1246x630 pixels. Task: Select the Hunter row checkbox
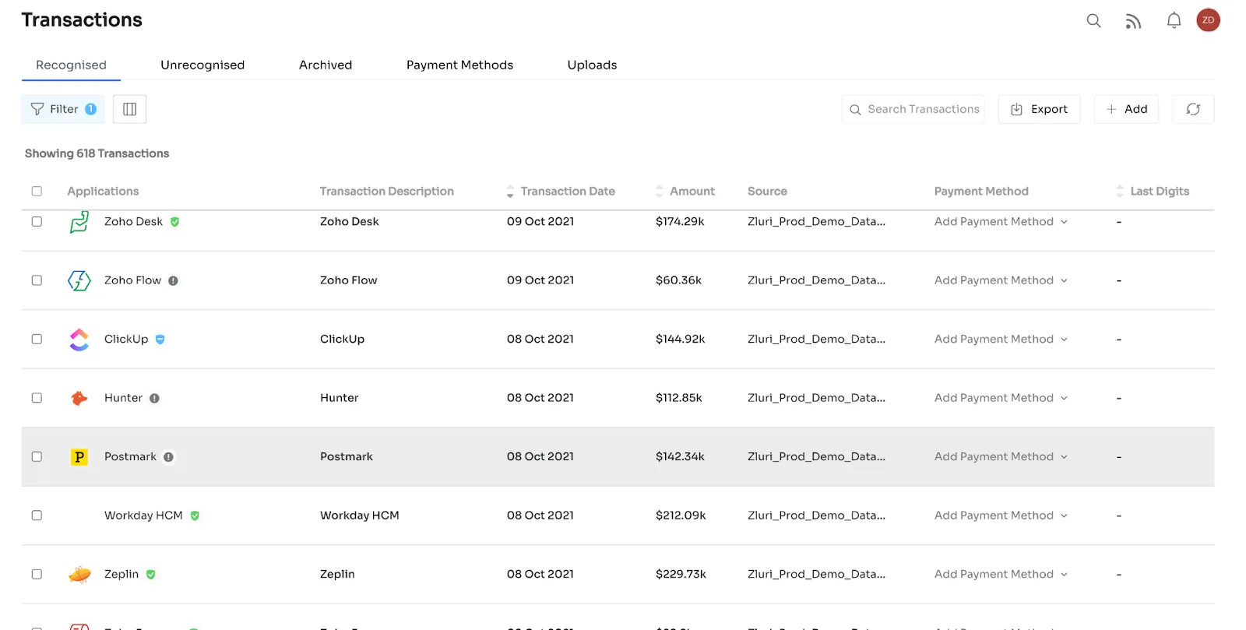pyautogui.click(x=37, y=398)
